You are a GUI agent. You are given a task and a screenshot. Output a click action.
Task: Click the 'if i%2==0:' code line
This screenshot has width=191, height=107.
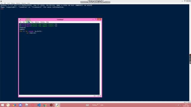(x=31, y=33)
